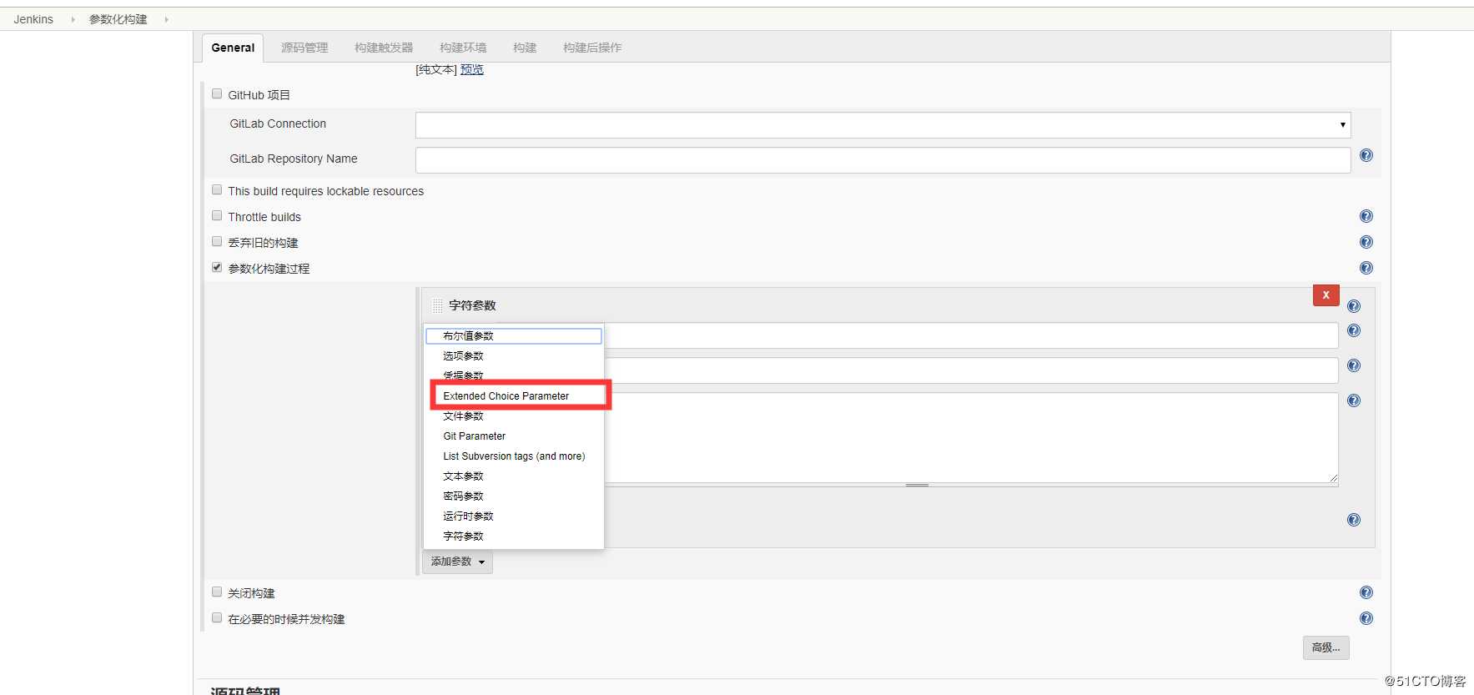This screenshot has width=1474, height=695.
Task: Open help icon for 在必要的时候并发构建
Action: 1366,618
